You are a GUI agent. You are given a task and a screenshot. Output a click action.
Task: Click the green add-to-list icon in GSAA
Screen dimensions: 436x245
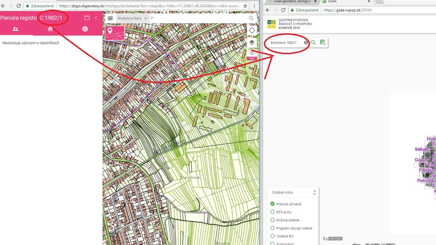(323, 42)
